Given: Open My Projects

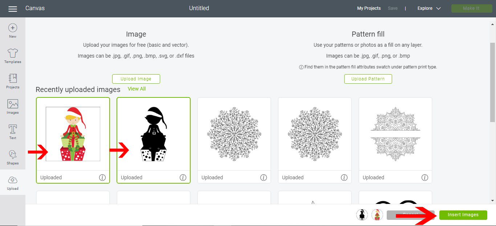Looking at the screenshot, I should [x=369, y=8].
